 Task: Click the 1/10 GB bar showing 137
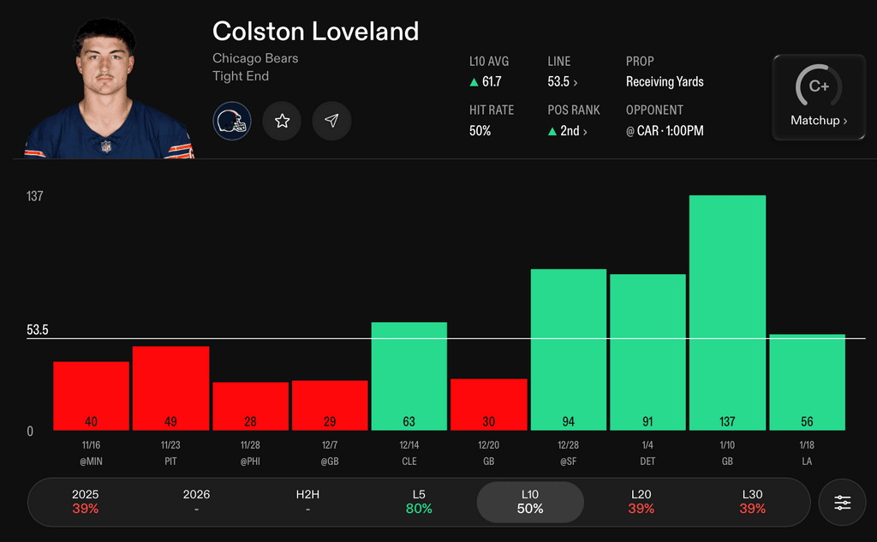[727, 313]
